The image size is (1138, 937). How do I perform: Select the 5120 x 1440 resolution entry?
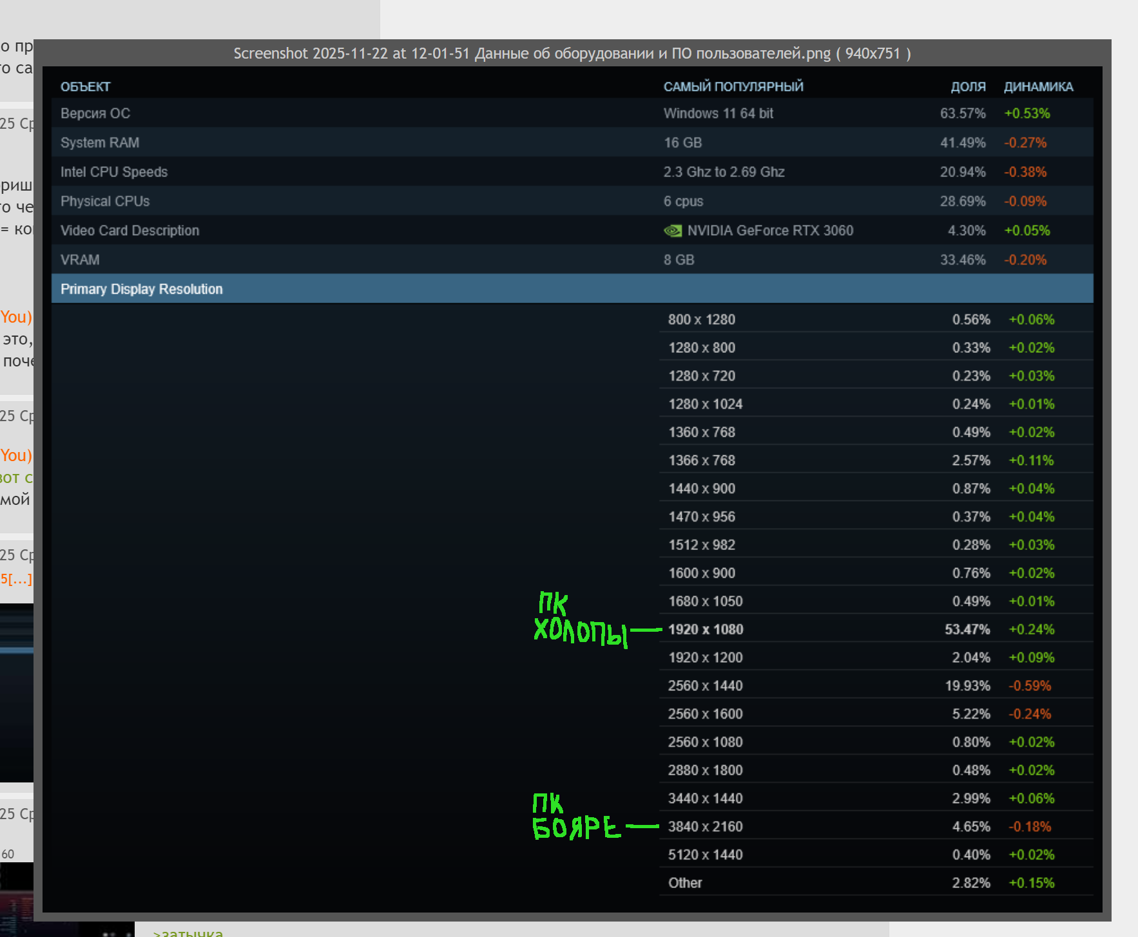click(706, 855)
